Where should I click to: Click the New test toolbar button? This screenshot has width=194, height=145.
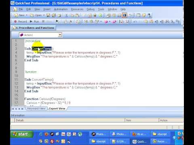(x=19, y=15)
